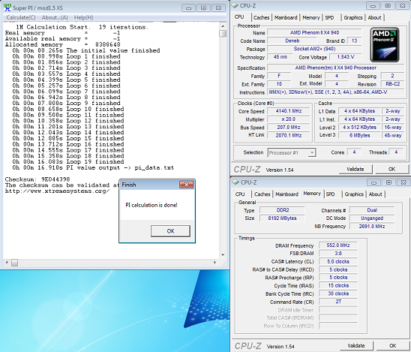Close the Finish dialog with red X
The width and height of the screenshot is (411, 352).
(186, 185)
